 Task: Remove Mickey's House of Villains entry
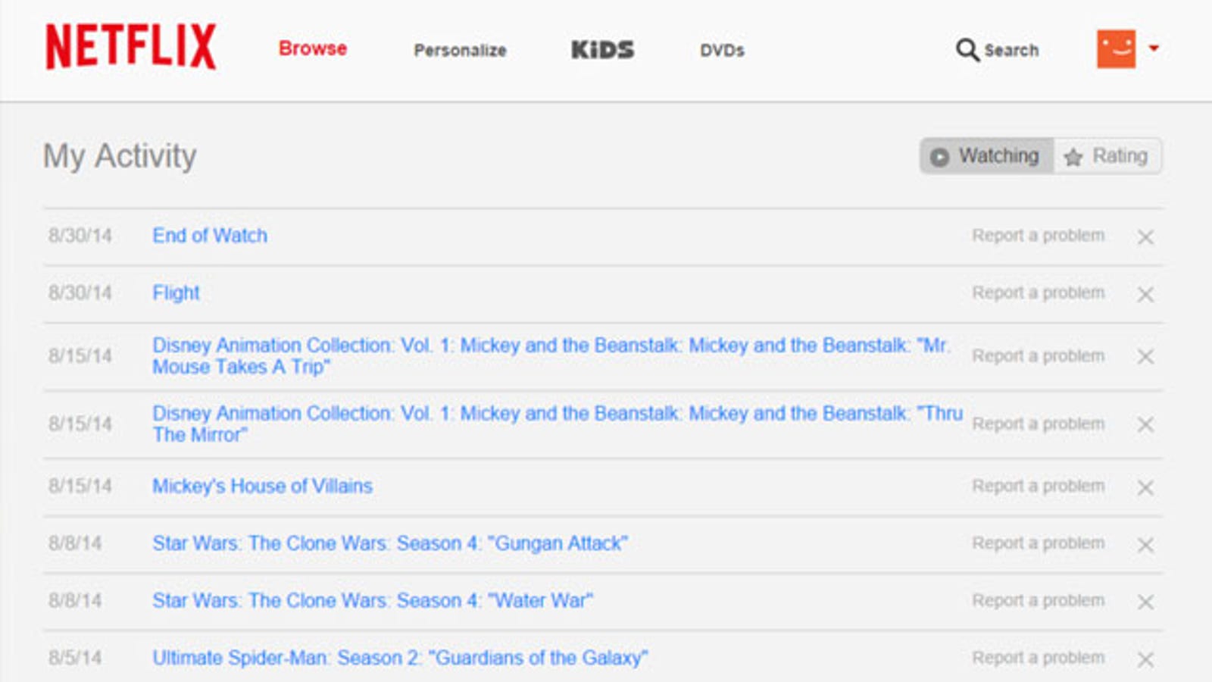(x=1145, y=487)
